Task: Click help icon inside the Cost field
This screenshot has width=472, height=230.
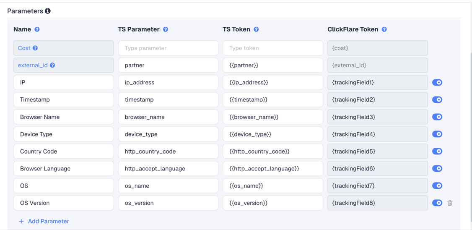Action: tap(35, 48)
